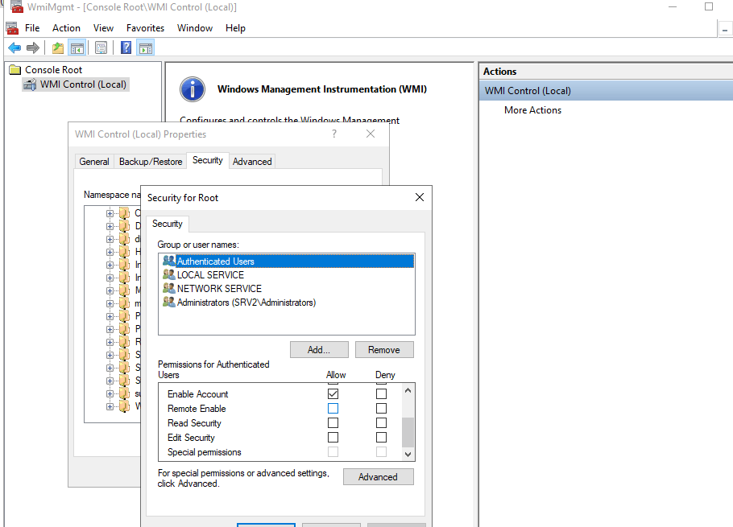Screen dimensions: 733x527
Task: Open the File menu
Action: (32, 28)
